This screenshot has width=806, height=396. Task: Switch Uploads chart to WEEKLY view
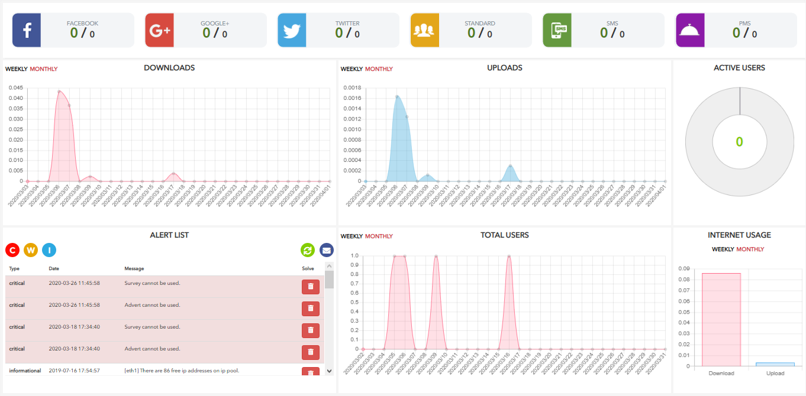point(350,69)
